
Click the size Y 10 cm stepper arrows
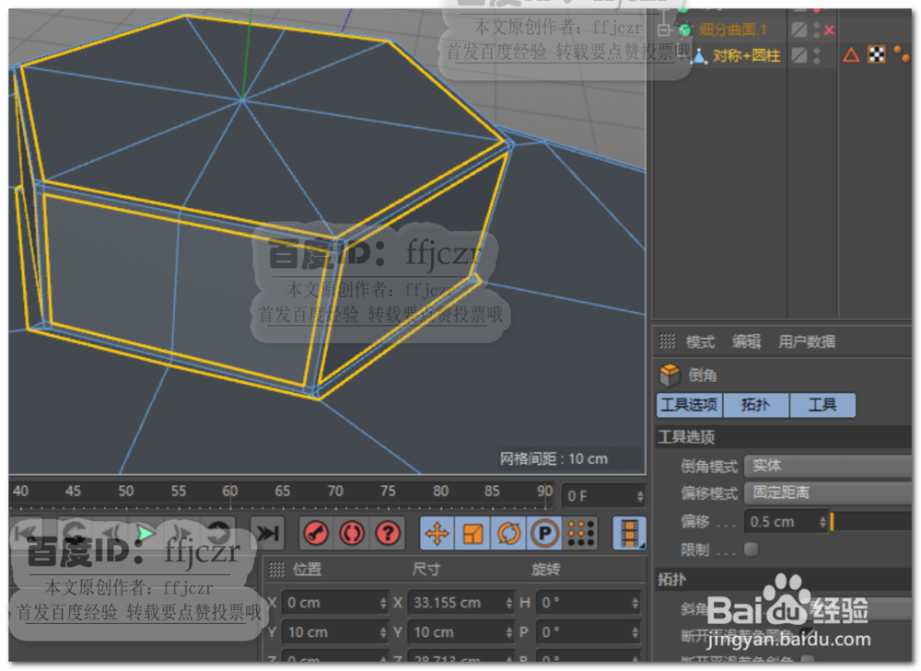tap(508, 632)
